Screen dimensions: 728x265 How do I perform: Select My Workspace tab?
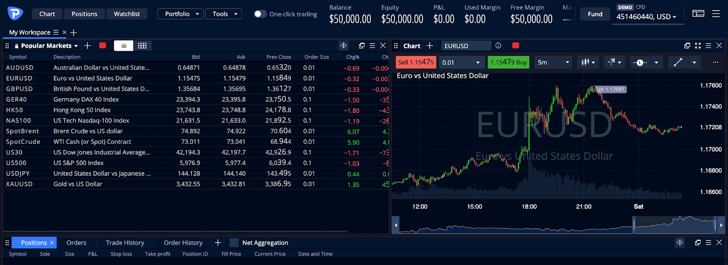30,32
